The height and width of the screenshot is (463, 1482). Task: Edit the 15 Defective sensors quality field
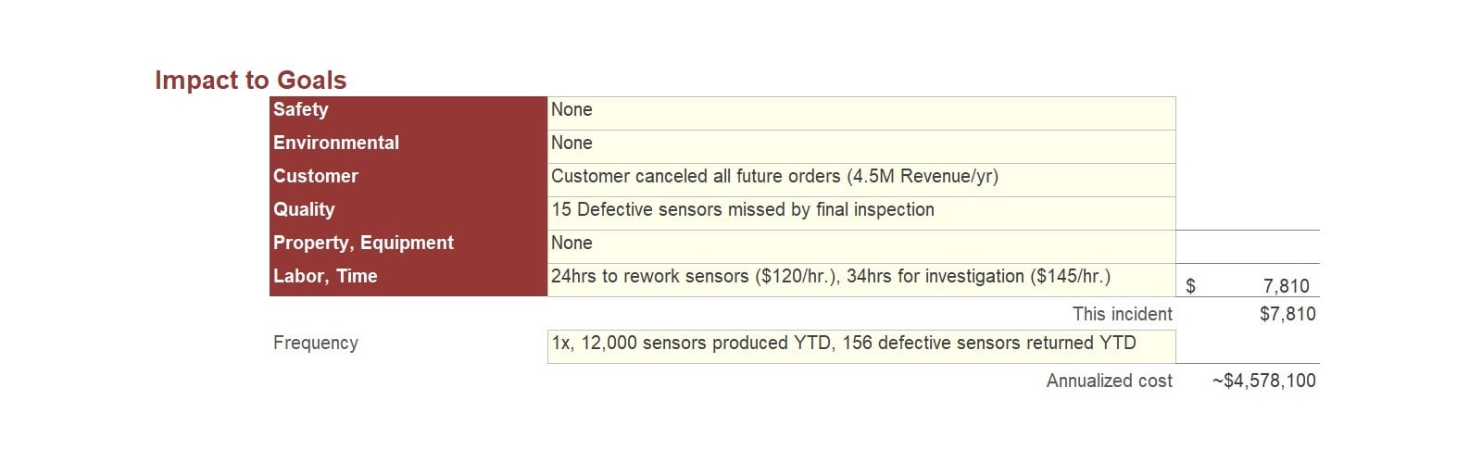[x=861, y=213]
